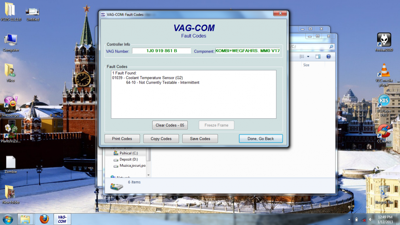Launch Yahoo! Messenger from desktop
Image resolution: width=400 pixels, height=225 pixels.
[11, 107]
